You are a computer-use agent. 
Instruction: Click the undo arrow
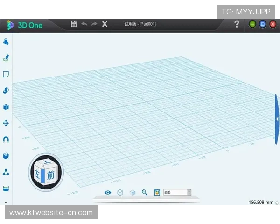84,24
